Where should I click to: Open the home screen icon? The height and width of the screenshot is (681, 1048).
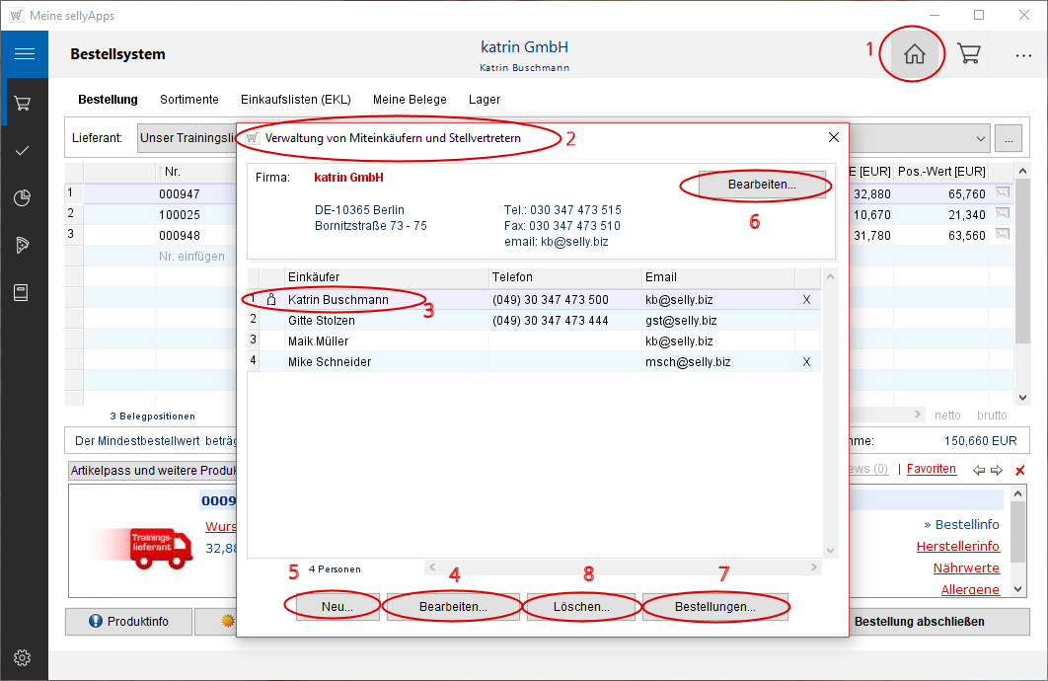pyautogui.click(x=915, y=54)
